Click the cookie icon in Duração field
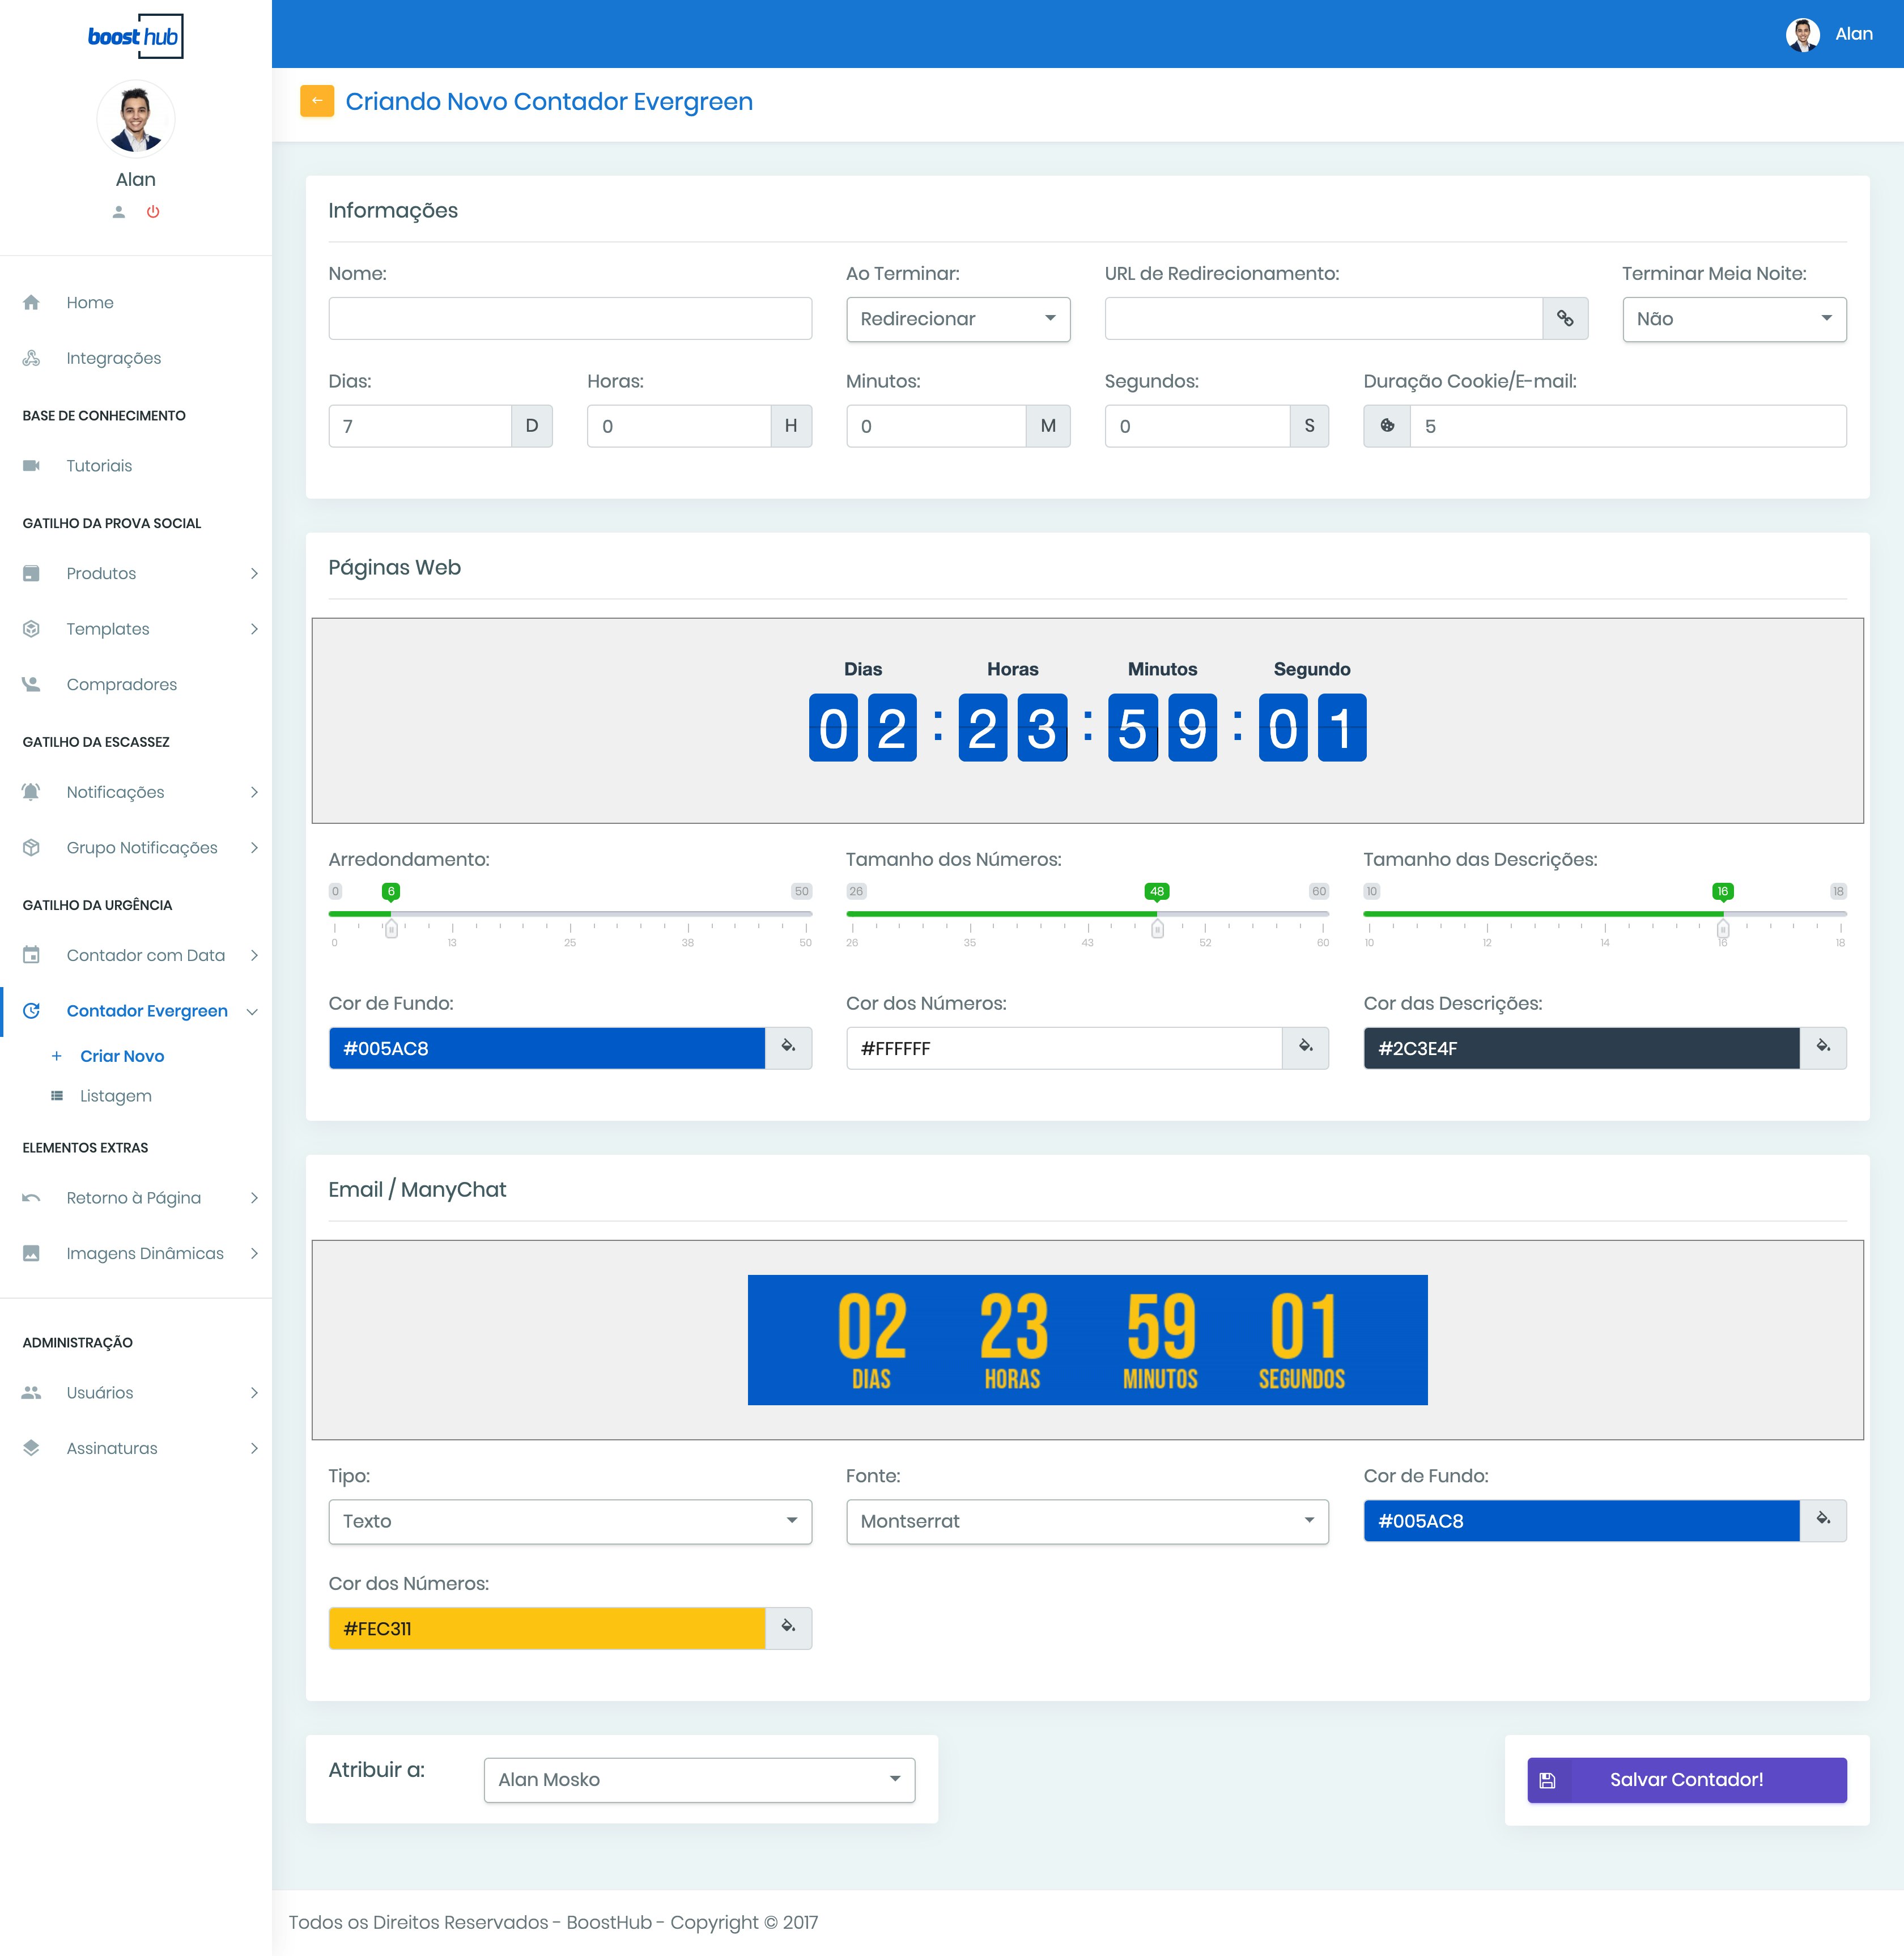Viewport: 1904px width, 1956px height. click(1387, 426)
